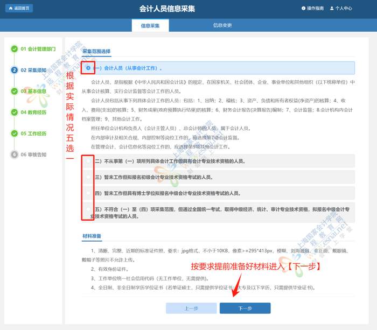Click step 03 基本信息 checkmark icon
This screenshot has height=330, width=377.
point(15,92)
